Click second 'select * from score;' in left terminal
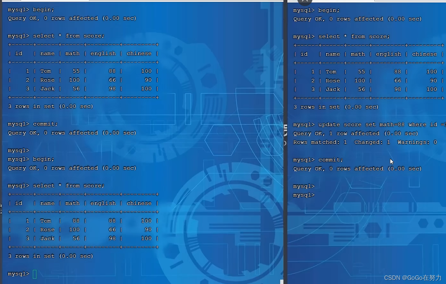The height and width of the screenshot is (284, 446). click(69, 186)
